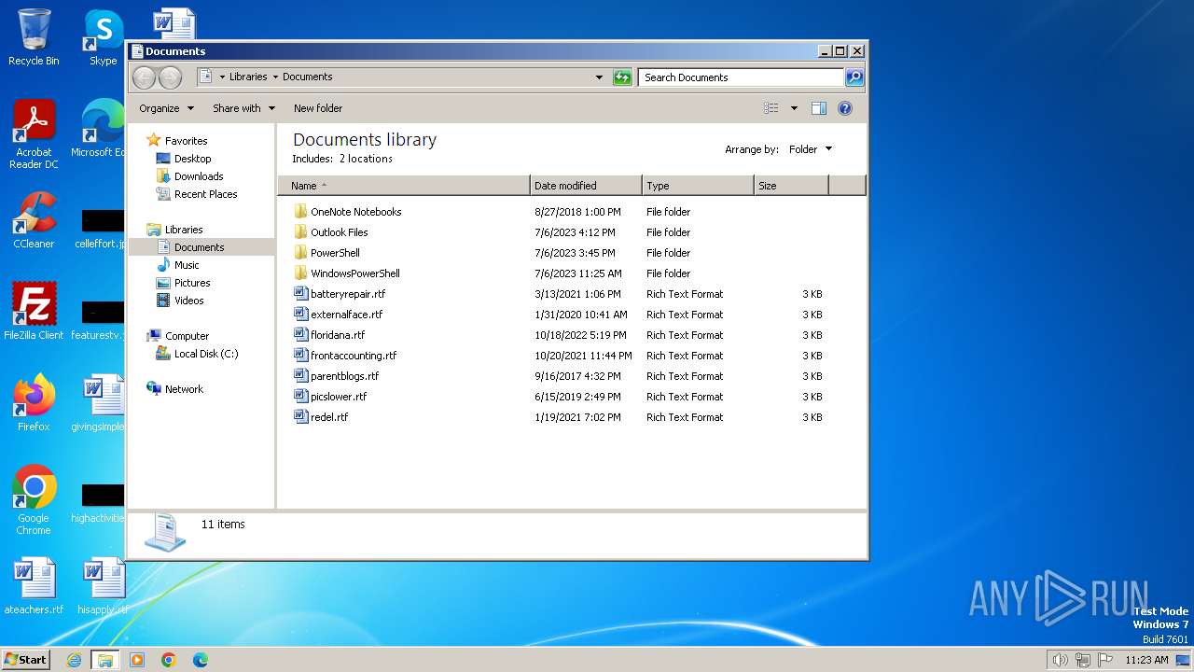Click the New folder button
Screen dimensions: 1194x672
point(318,108)
